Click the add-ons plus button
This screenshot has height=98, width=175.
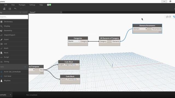25,67
